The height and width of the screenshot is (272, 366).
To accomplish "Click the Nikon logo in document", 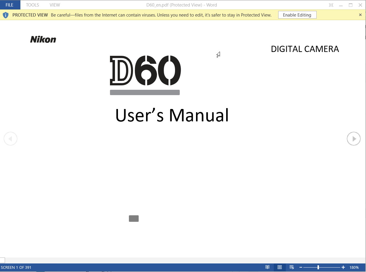I will [43, 39].
